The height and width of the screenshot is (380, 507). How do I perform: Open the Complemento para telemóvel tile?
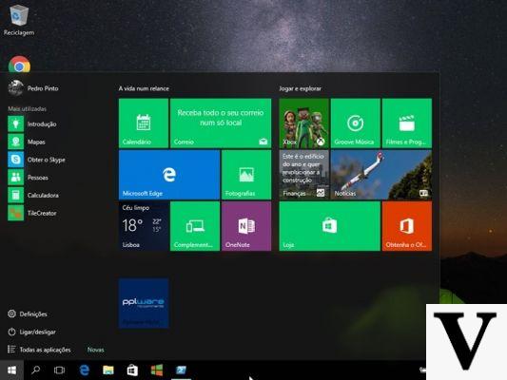pos(195,226)
